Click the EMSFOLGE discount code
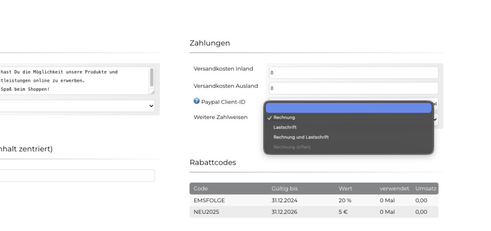 (x=209, y=200)
